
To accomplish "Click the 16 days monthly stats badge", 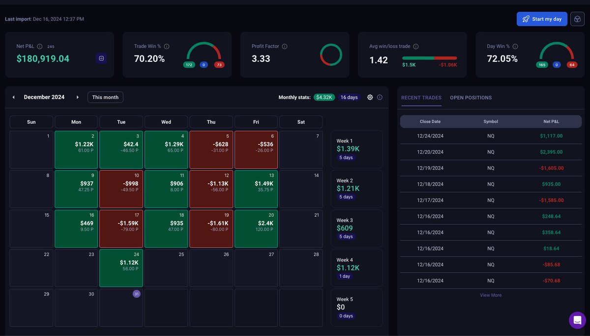I will click(349, 97).
